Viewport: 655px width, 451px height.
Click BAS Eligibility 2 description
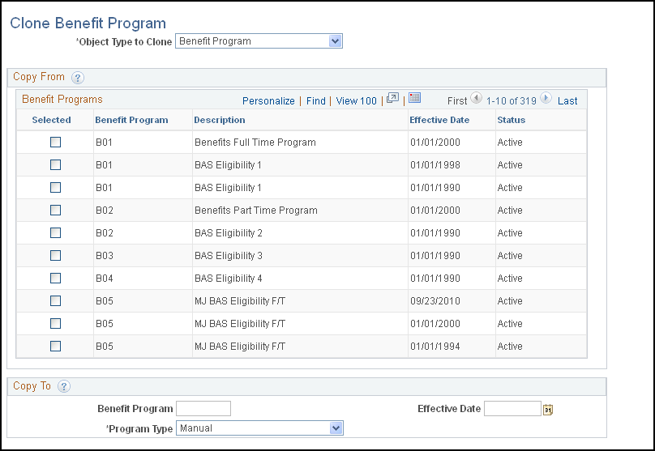[x=229, y=233]
